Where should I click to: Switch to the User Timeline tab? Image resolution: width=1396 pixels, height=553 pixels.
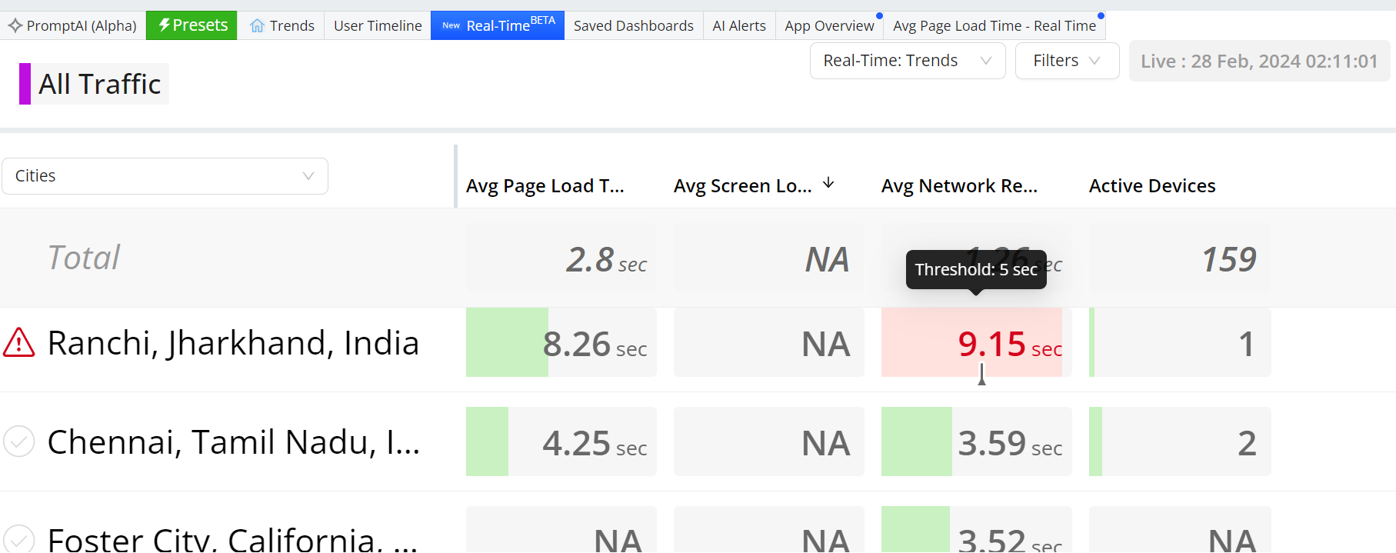click(378, 25)
